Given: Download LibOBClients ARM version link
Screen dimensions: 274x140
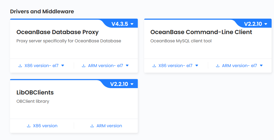Looking at the screenshot, I should [x=109, y=126].
